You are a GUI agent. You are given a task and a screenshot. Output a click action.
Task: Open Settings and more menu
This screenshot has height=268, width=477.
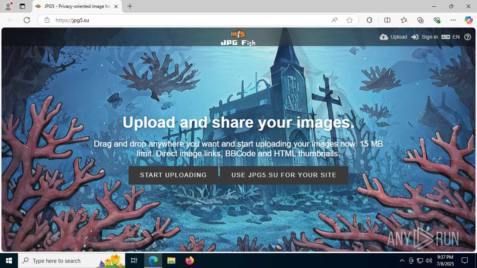453,20
